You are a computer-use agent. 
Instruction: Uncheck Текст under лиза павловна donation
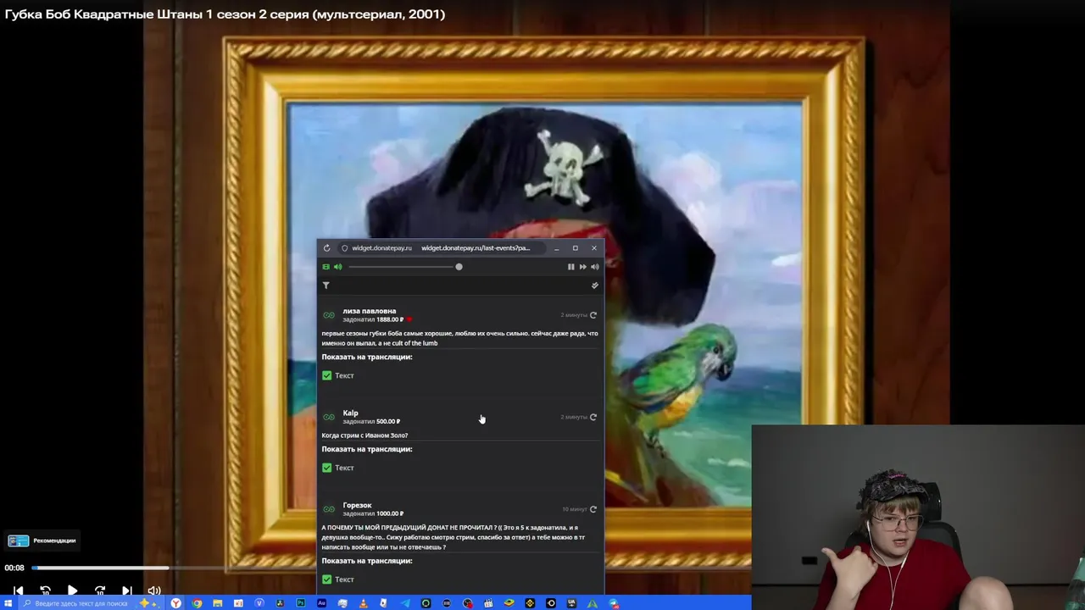(x=326, y=375)
